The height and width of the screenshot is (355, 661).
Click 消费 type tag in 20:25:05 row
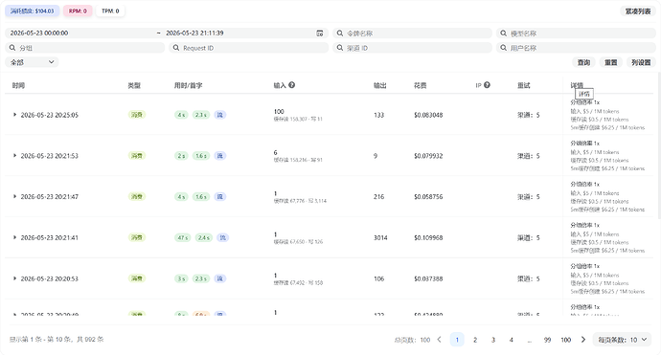137,115
